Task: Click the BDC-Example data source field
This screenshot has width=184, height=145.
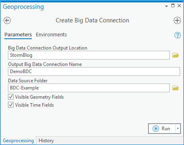Action: 89,88
